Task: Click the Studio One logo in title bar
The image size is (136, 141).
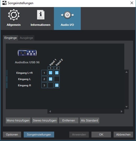Action: pyautogui.click(x=4, y=3)
